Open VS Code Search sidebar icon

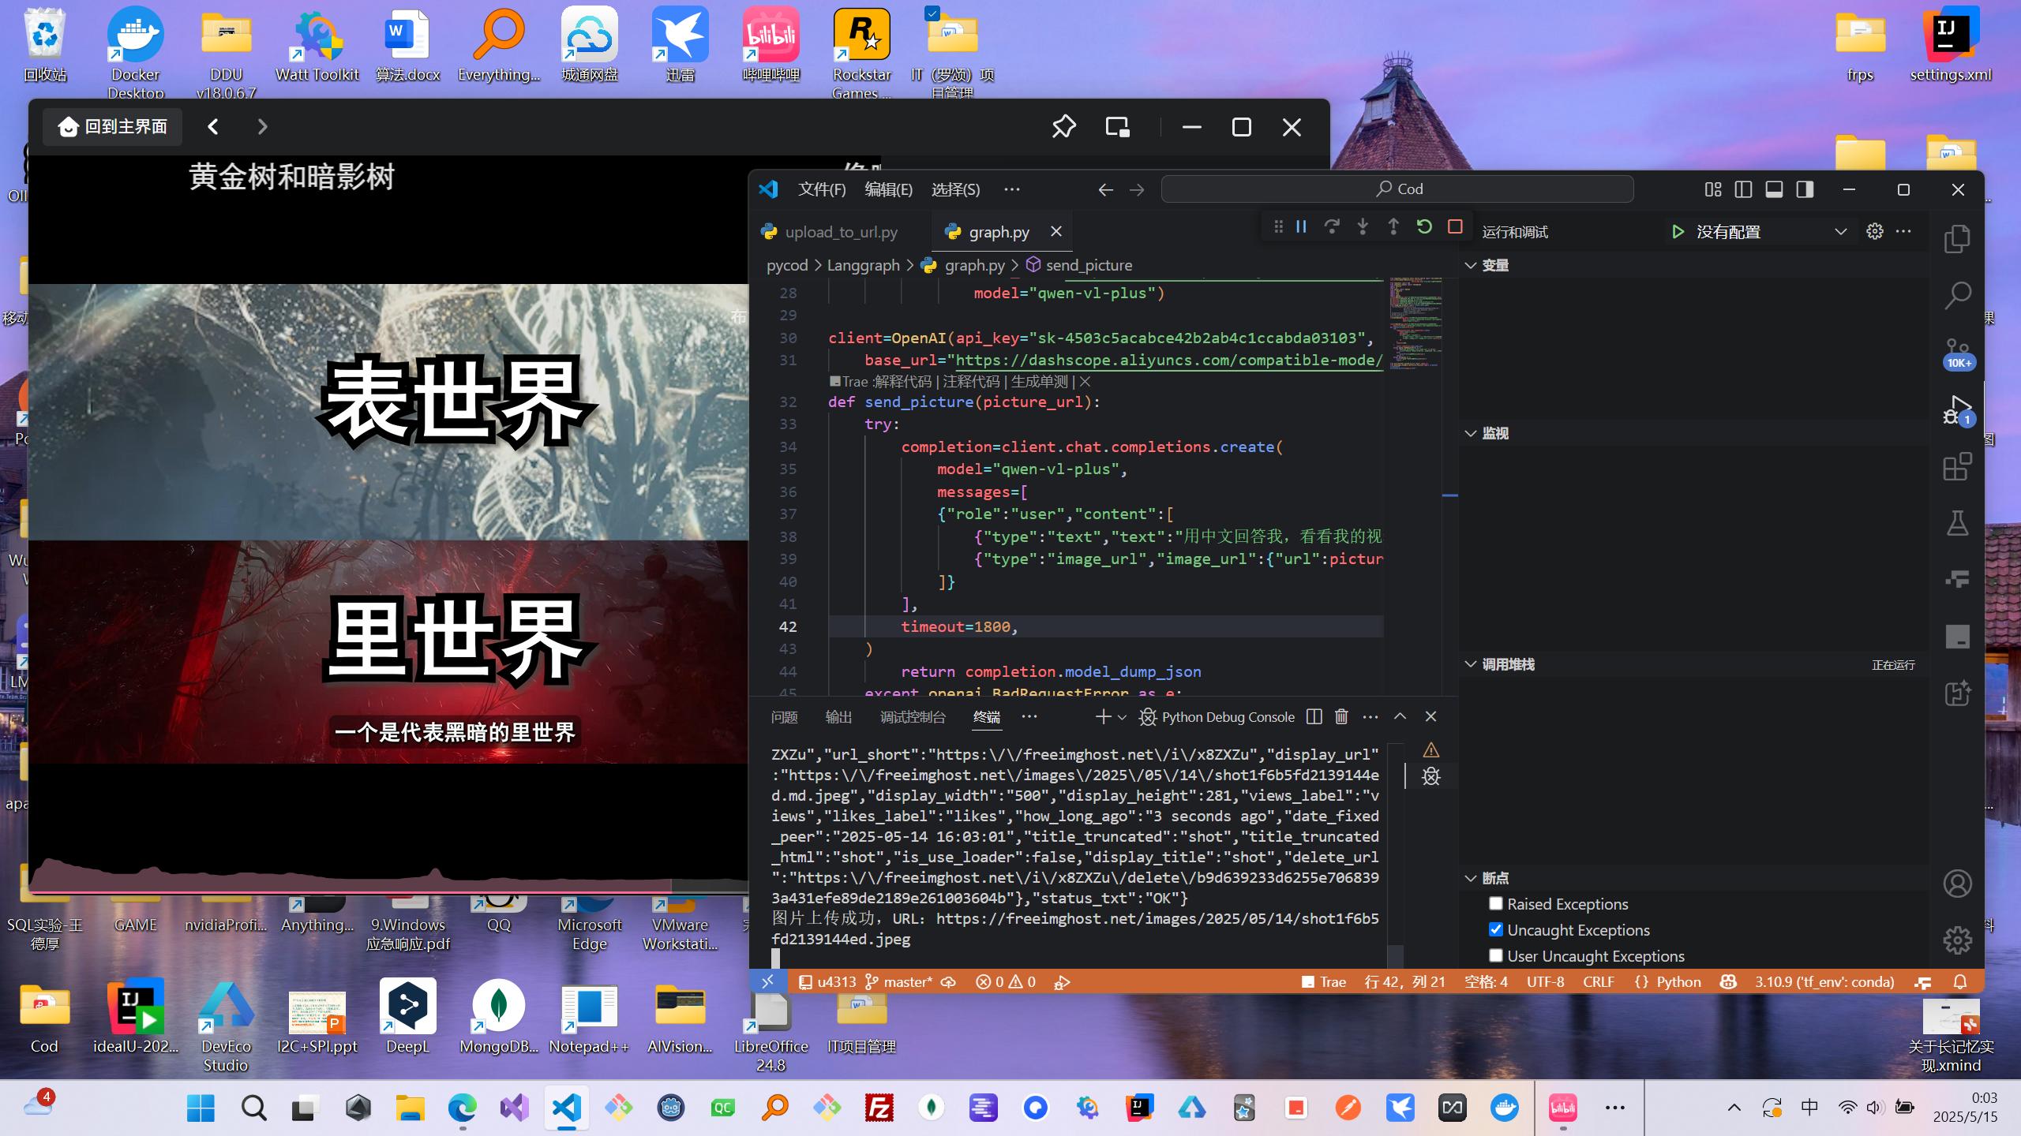[1957, 296]
